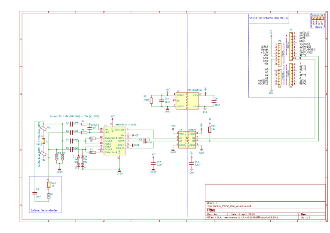
Task: Select diode D4 symbol
Action: (82, 165)
